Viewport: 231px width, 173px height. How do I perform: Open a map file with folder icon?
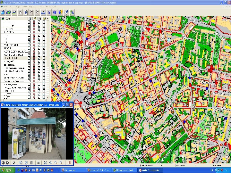(x=3, y=12)
